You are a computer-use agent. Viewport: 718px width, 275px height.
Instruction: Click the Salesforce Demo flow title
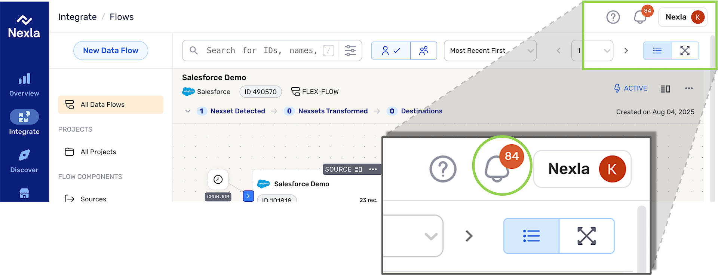click(214, 77)
